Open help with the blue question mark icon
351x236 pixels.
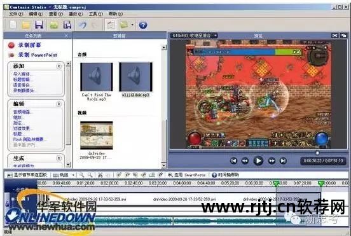(x=143, y=25)
